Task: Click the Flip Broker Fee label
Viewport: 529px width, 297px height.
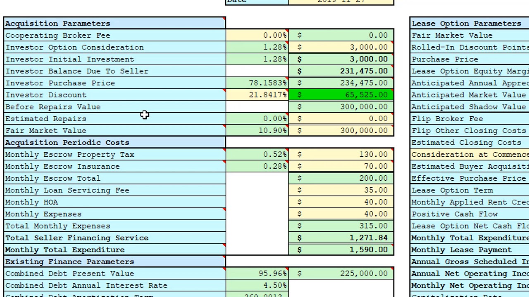Action: click(x=447, y=119)
